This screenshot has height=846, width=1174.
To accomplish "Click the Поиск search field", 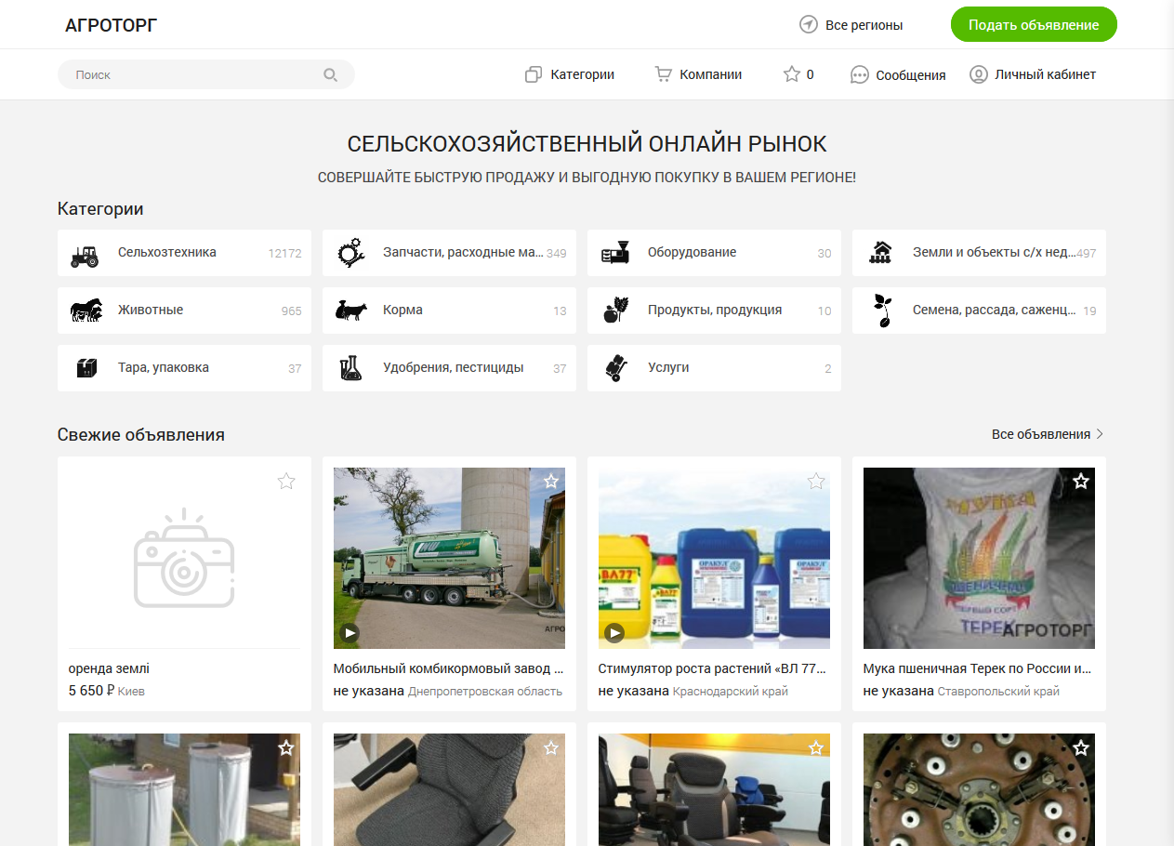I will (195, 74).
